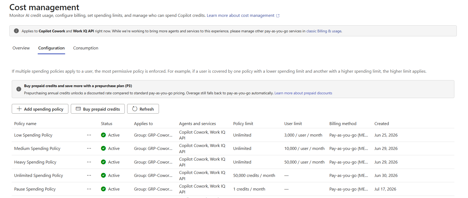This screenshot has width=468, height=198.
Task: Open more options for Heavy Spending Policy
Action: [x=89, y=162]
